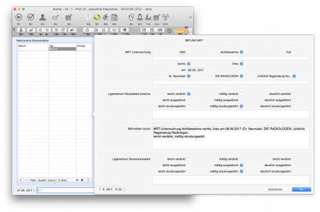Click the eye icon below documentation table
Image resolution: width=320 pixels, height=212 pixels.
77,180
